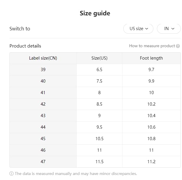Screen dimensions: 182x180
Task: Click label size 43 row cell
Action: point(43,116)
